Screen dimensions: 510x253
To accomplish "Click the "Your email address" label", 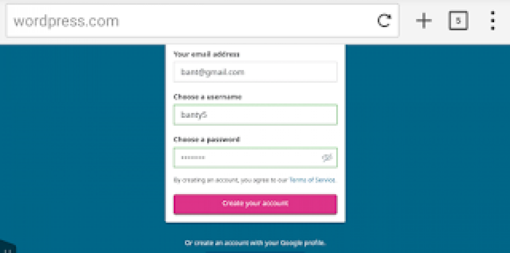I will [206, 54].
